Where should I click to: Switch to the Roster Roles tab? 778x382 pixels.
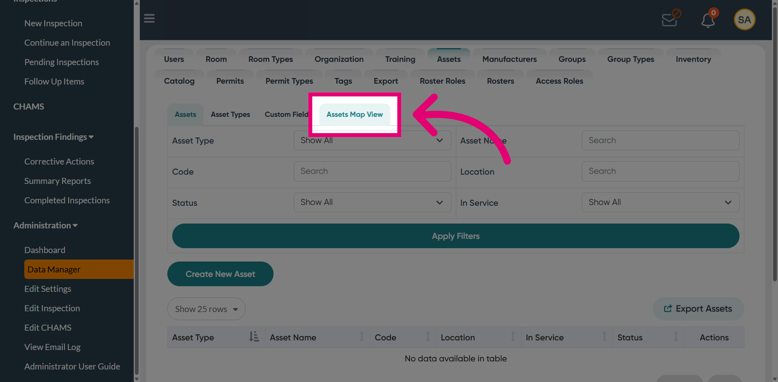(x=442, y=81)
